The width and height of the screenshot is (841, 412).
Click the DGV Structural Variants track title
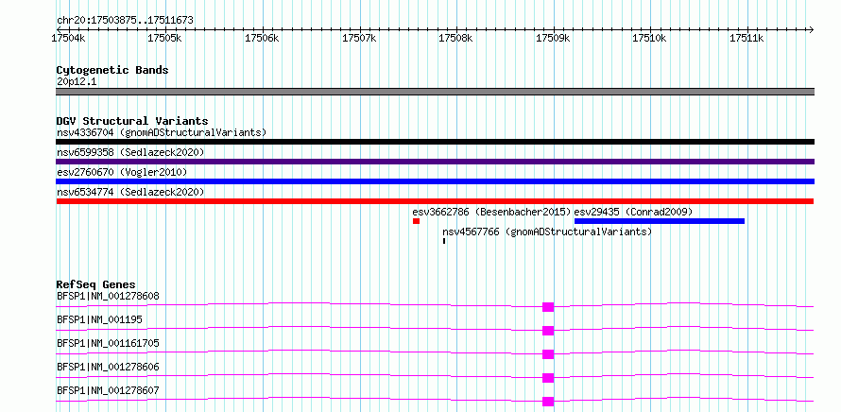132,121
